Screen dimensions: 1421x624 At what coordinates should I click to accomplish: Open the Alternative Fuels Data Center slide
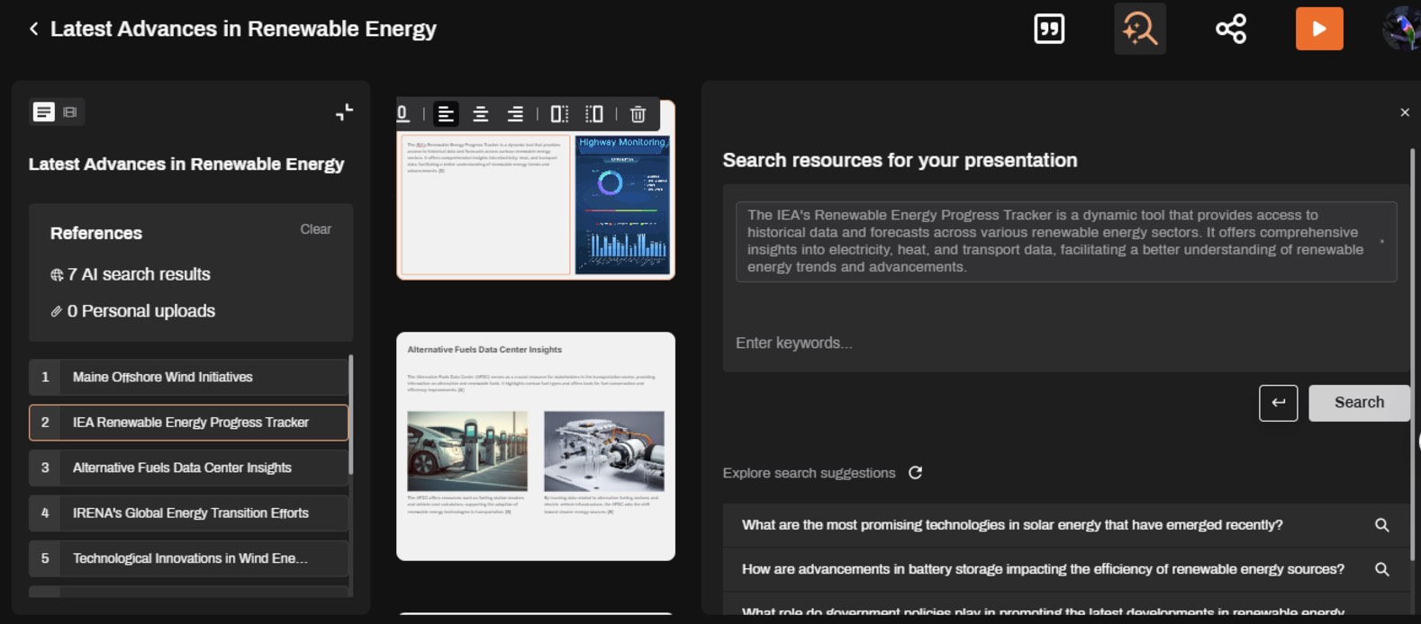click(536, 446)
